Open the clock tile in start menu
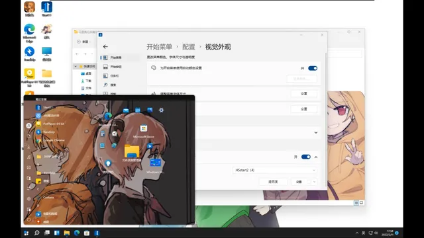Screen dimensions: 424x238 115,134
